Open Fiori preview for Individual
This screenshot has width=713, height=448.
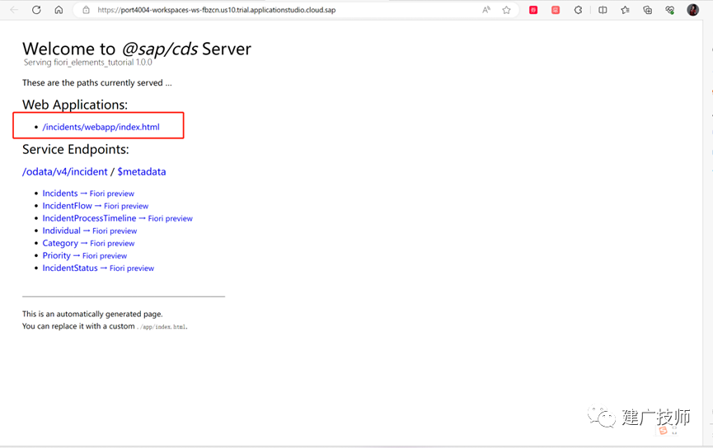click(x=115, y=231)
